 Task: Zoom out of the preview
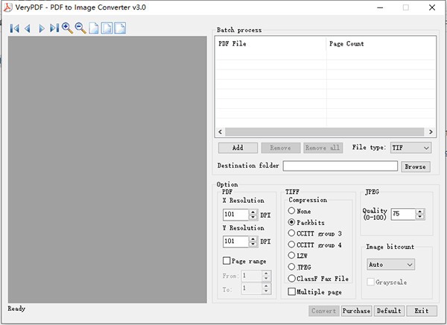click(x=80, y=28)
